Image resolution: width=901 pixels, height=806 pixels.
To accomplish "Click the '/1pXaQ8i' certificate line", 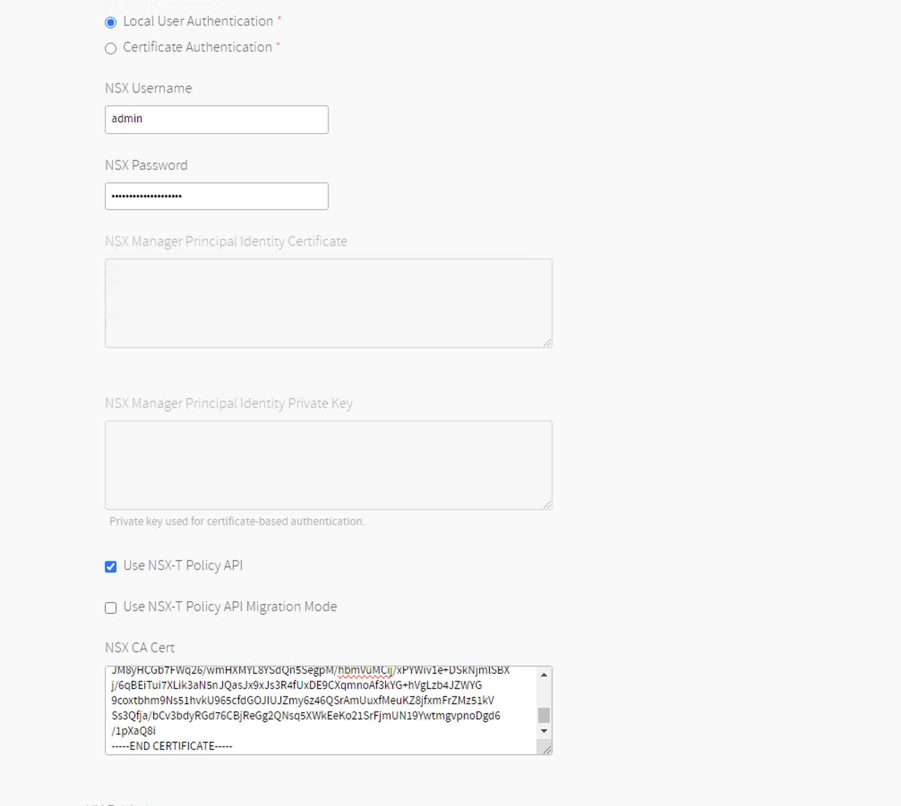I will [133, 731].
